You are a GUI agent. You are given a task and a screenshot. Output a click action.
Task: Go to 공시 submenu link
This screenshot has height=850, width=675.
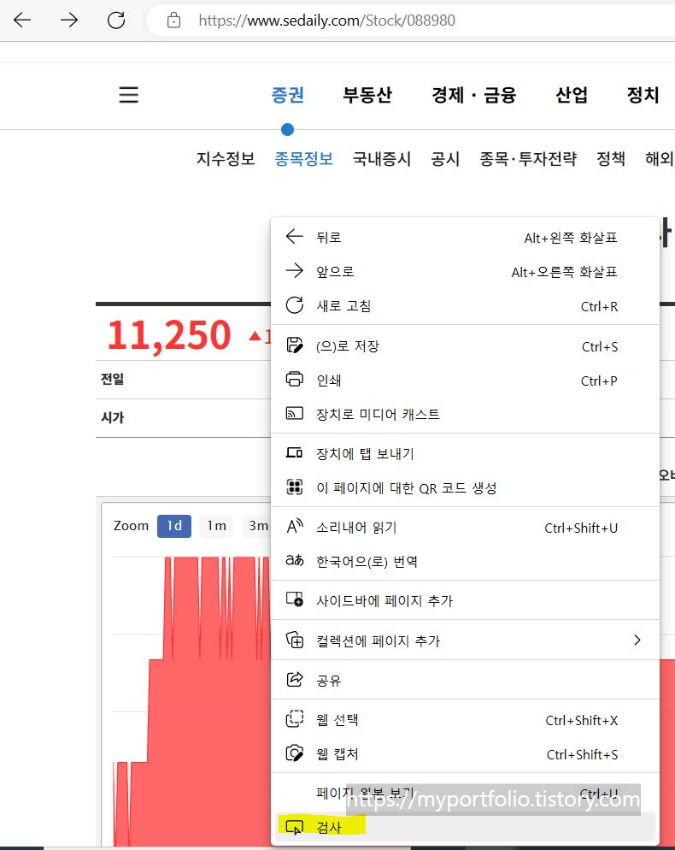445,159
